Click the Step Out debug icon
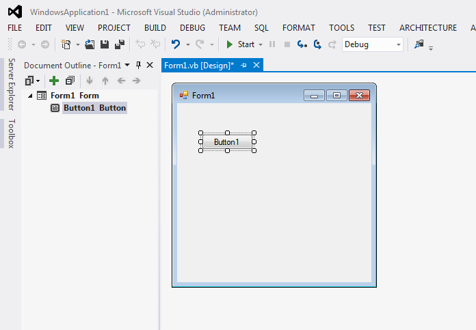Viewport: 476px width, 330px height. click(x=332, y=44)
